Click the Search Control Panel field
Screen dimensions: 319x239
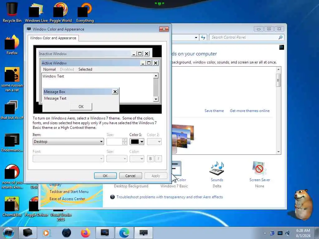pos(244,37)
